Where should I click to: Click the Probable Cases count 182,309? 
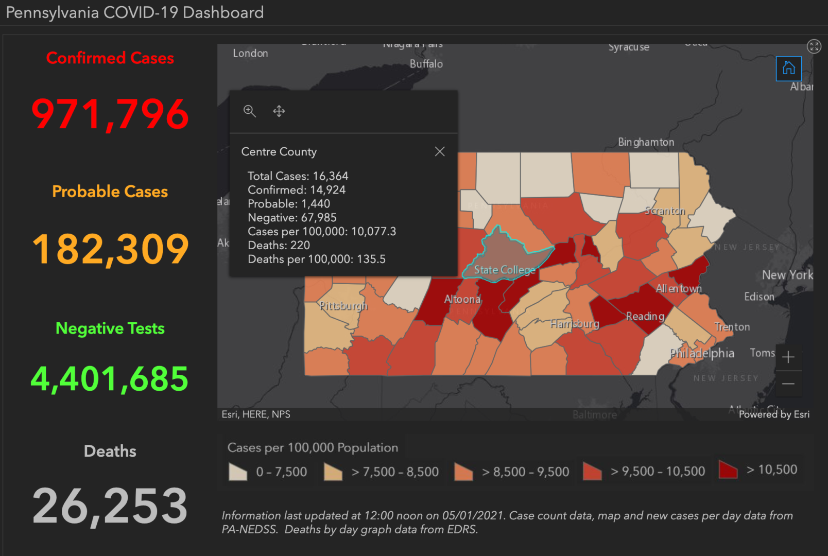tap(110, 249)
